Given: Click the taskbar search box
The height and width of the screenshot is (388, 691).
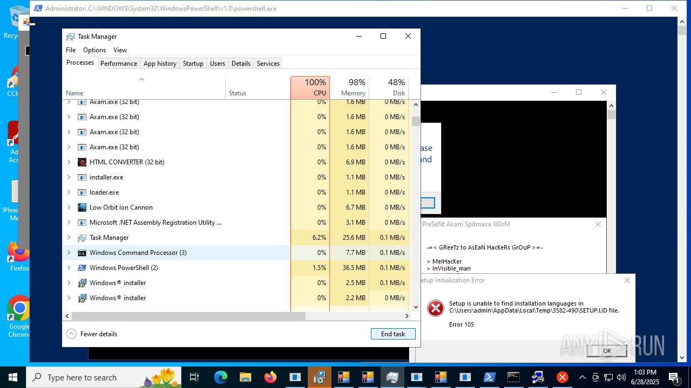Looking at the screenshot, I should pyautogui.click(x=104, y=377).
